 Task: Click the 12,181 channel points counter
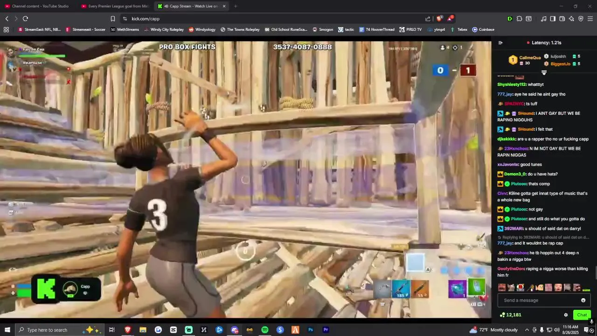510,315
